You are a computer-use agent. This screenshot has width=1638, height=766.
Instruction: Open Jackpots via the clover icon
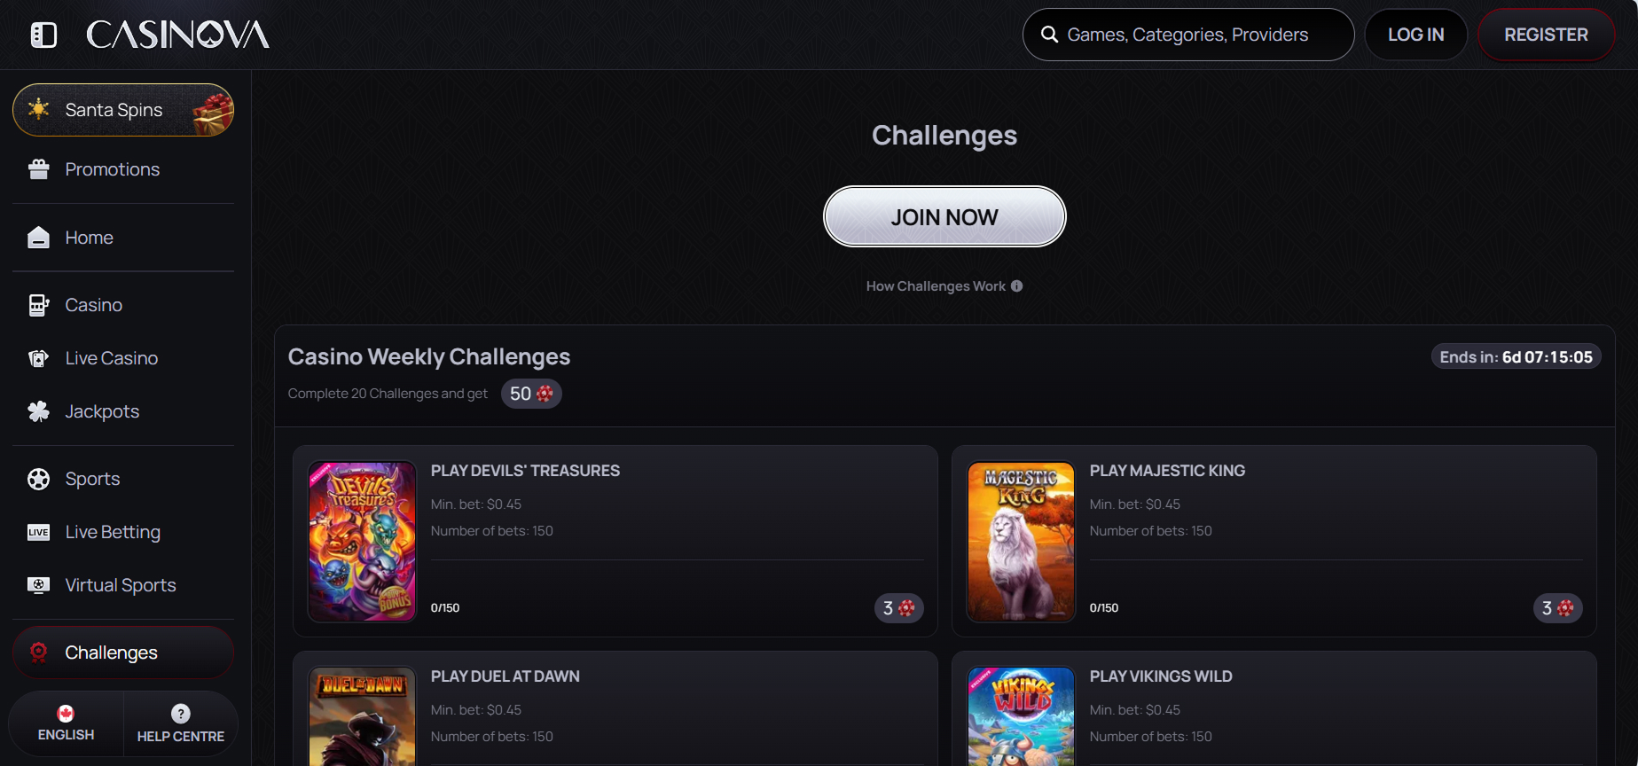click(38, 411)
